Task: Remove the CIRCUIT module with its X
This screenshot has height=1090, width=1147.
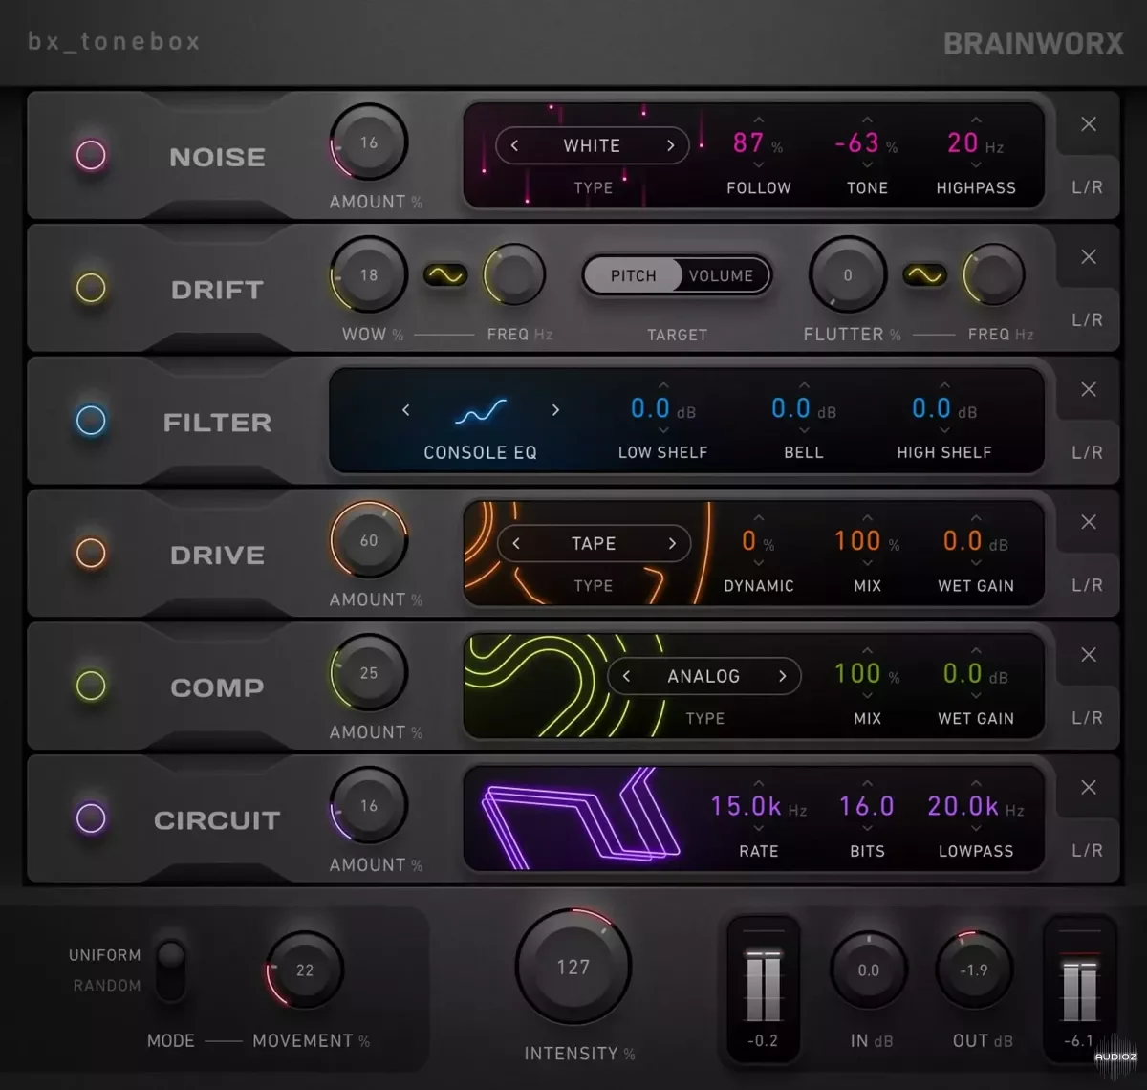Action: tap(1088, 787)
